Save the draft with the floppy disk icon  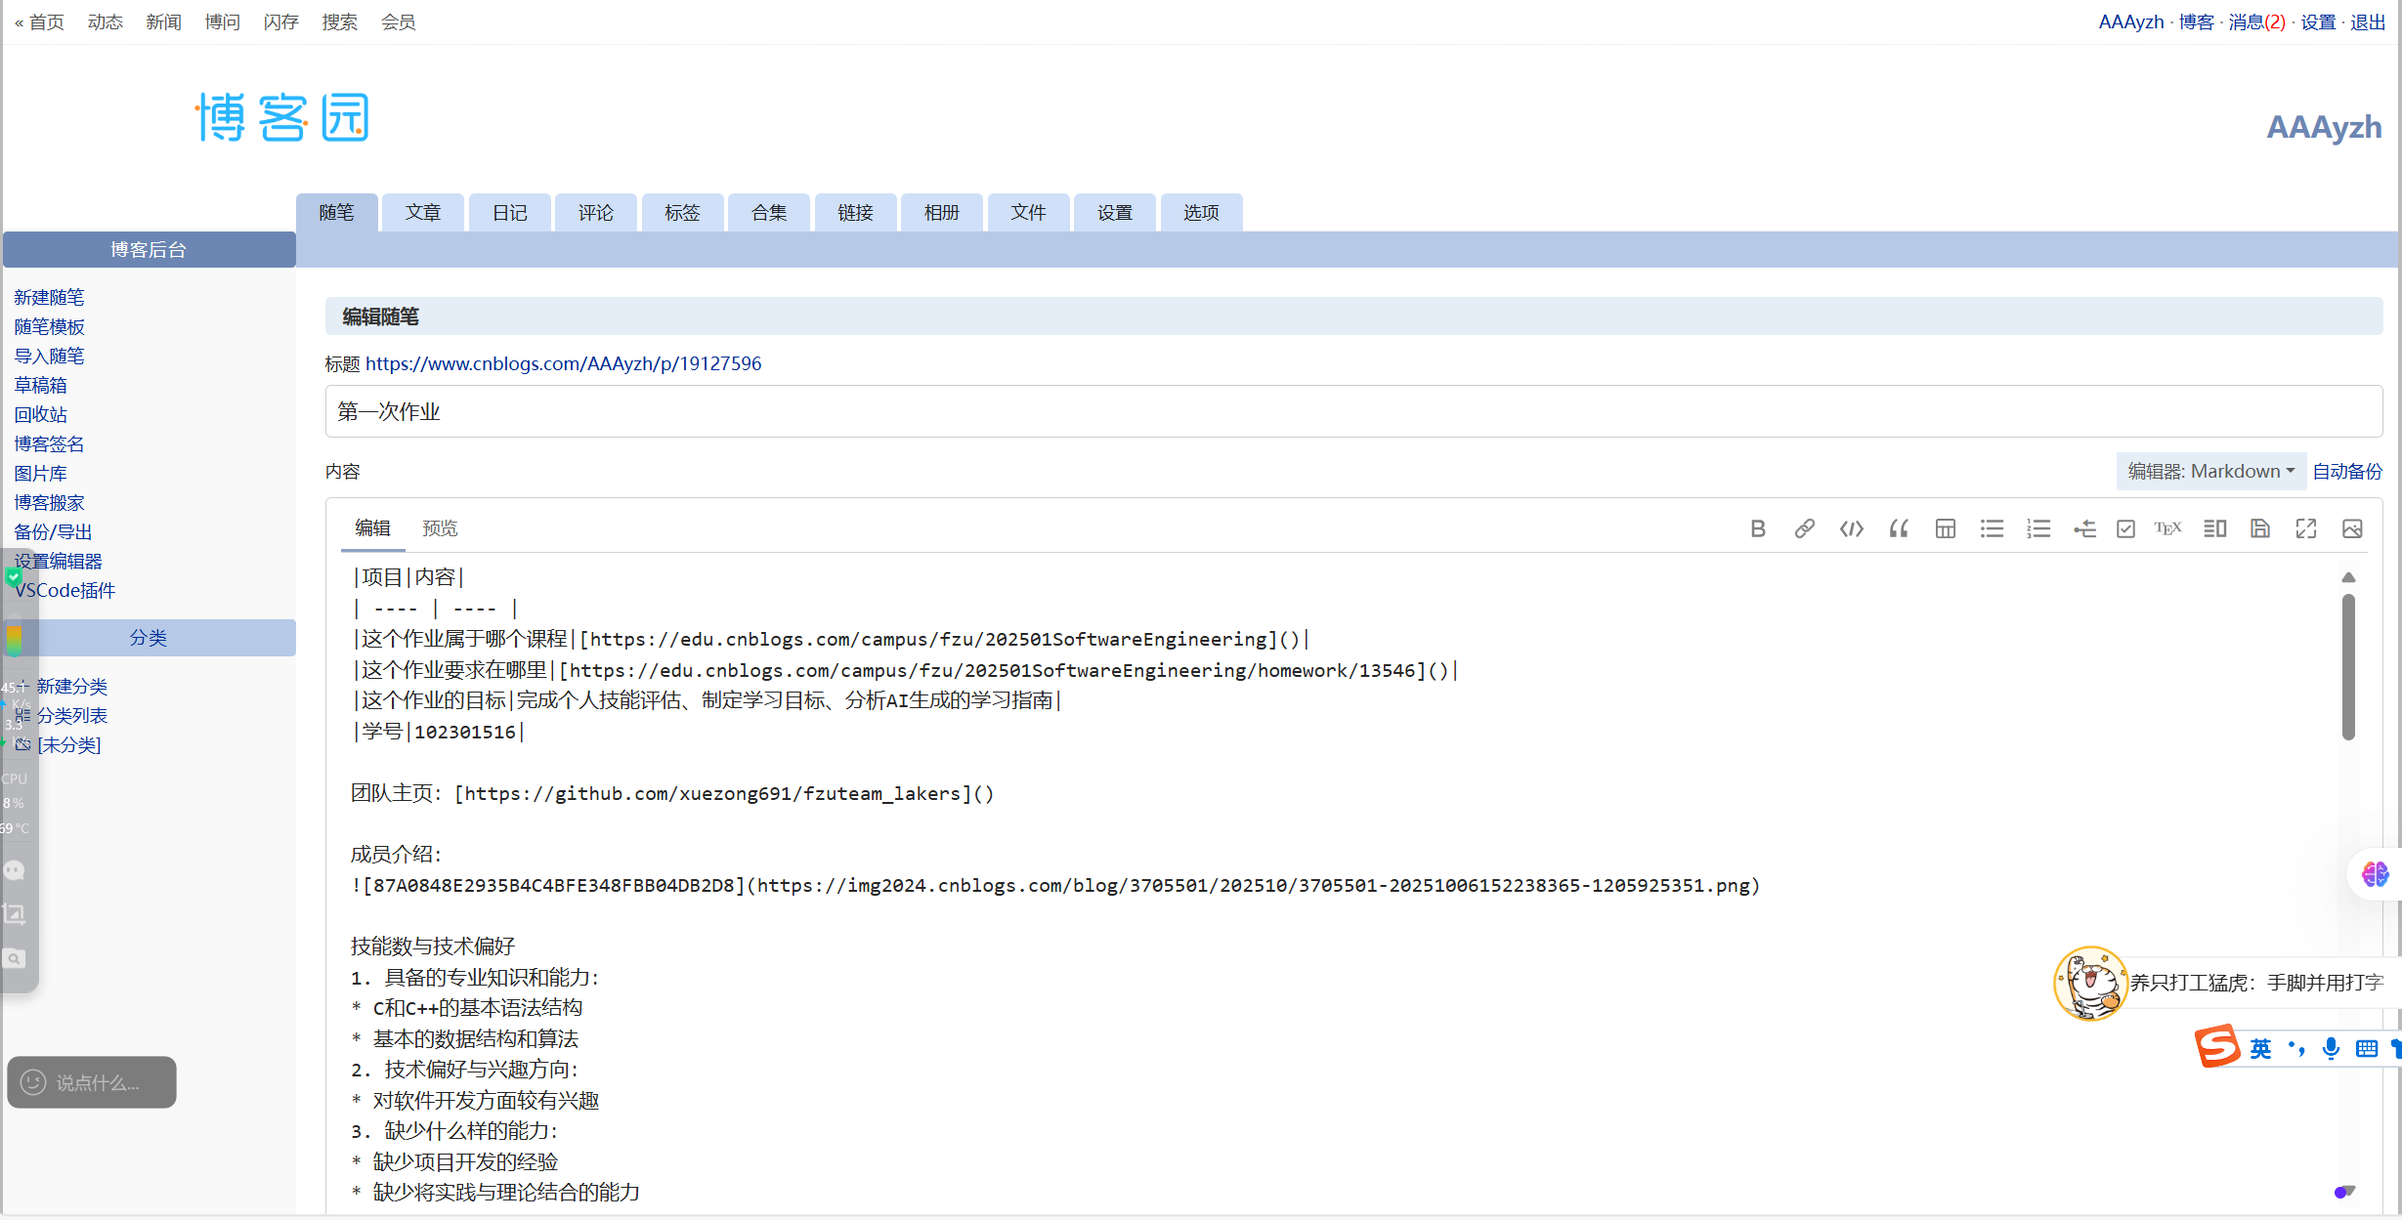pyautogui.click(x=2259, y=528)
